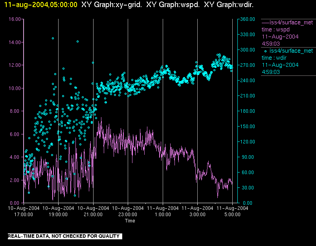Click the 17:00:00 time axis label
The image size is (316, 246).
click(24, 215)
